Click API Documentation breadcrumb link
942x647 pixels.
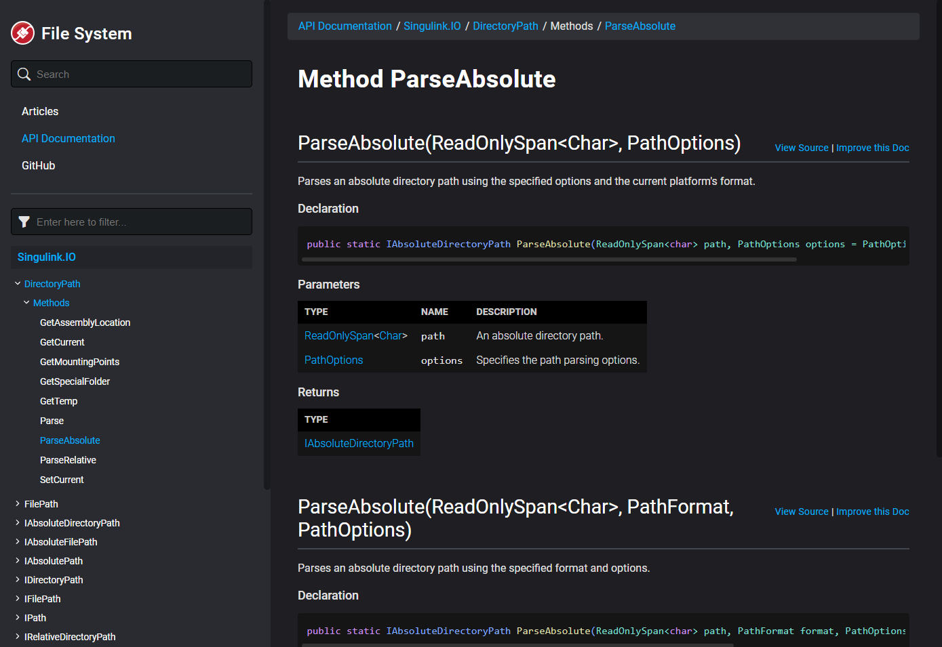(x=345, y=26)
